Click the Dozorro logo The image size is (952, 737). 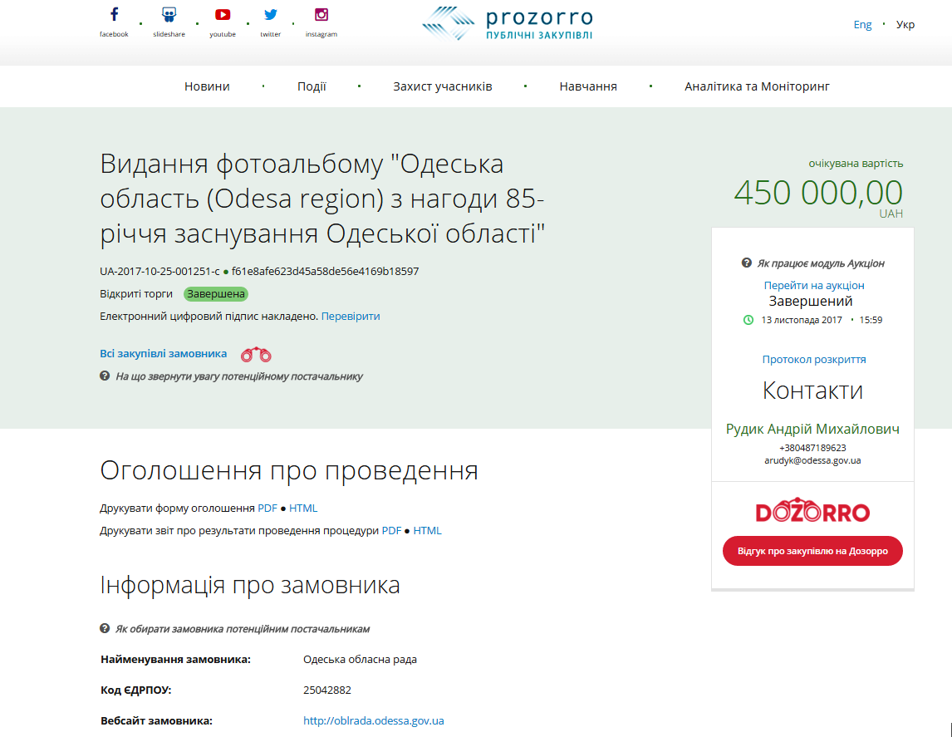click(x=812, y=511)
